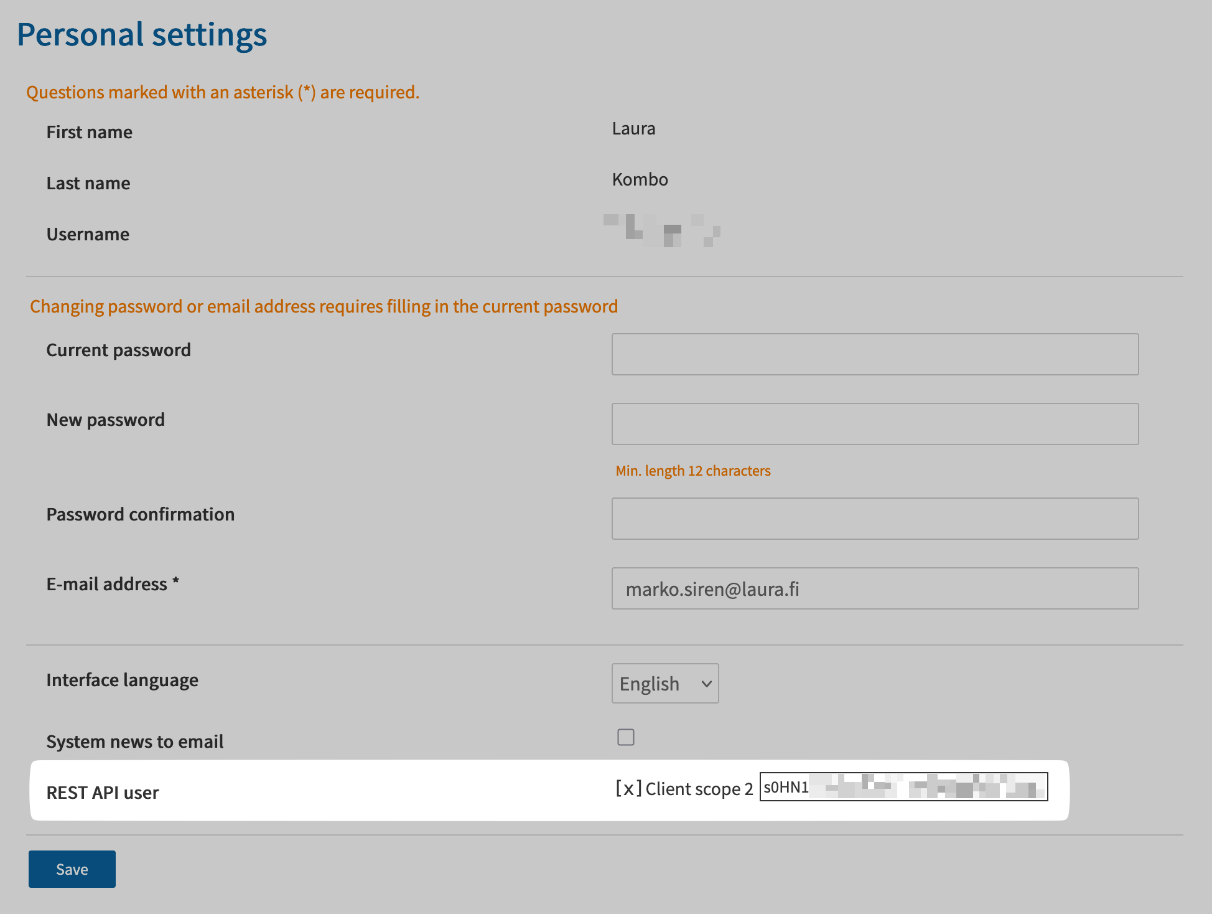Click the Current password input field
1212x914 pixels.
(875, 354)
